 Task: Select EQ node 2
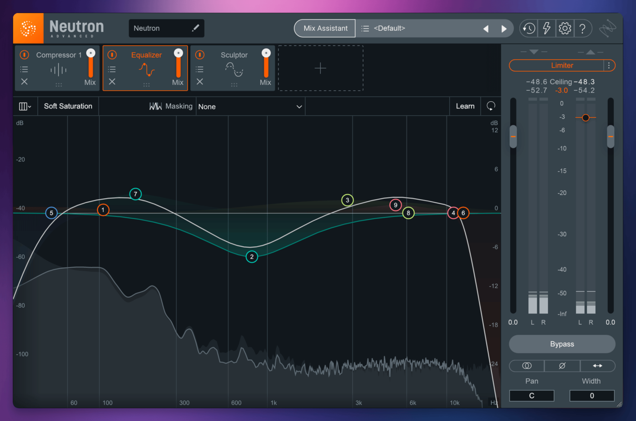pyautogui.click(x=252, y=257)
